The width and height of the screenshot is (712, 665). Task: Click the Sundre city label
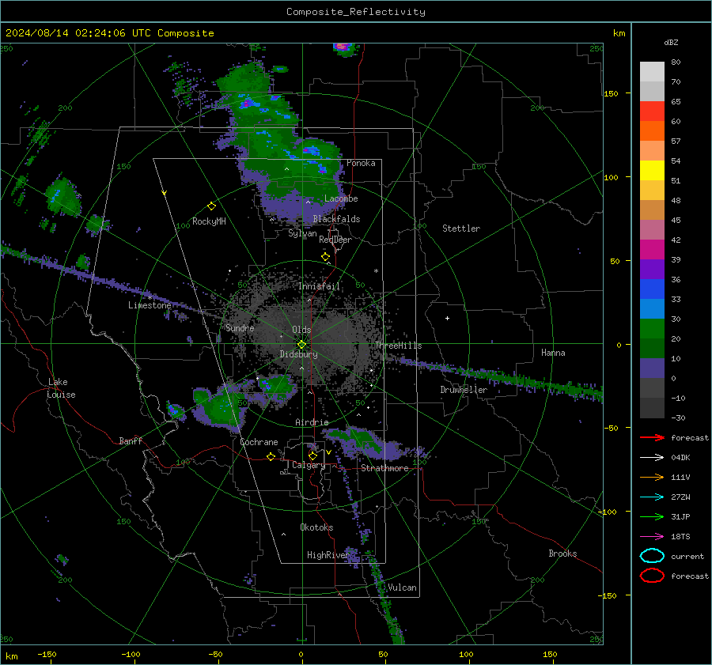[240, 328]
